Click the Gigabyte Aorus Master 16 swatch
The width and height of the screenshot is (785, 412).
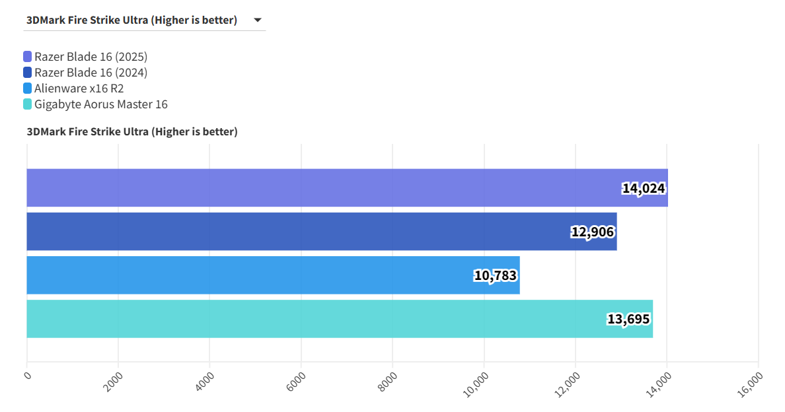pos(28,104)
